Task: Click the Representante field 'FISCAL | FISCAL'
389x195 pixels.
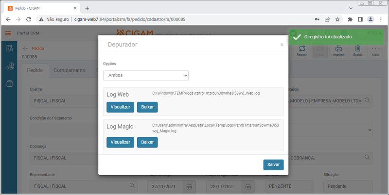Action: [x=84, y=186]
